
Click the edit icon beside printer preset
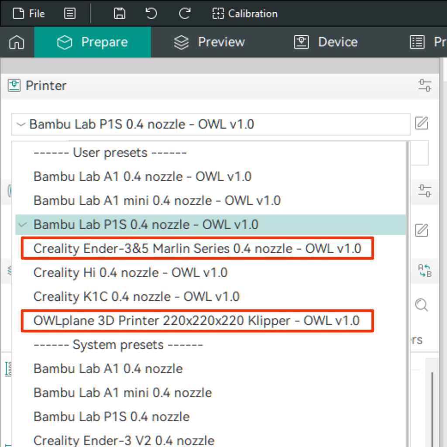[x=421, y=124]
